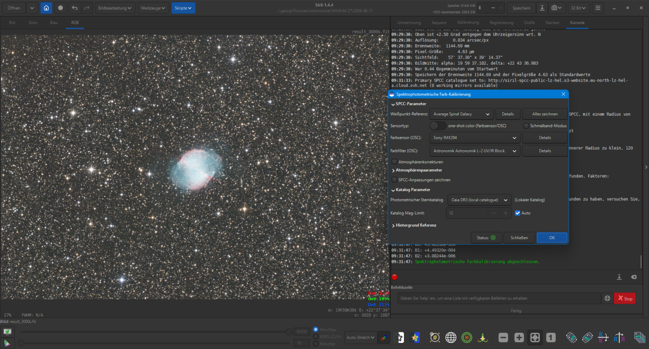Click the undo arrow icon
This screenshot has width=649, height=349.
[75, 8]
